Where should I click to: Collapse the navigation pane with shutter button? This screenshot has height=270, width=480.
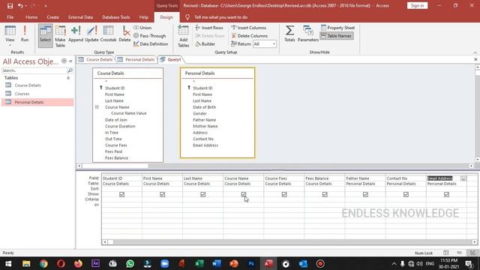(x=70, y=61)
